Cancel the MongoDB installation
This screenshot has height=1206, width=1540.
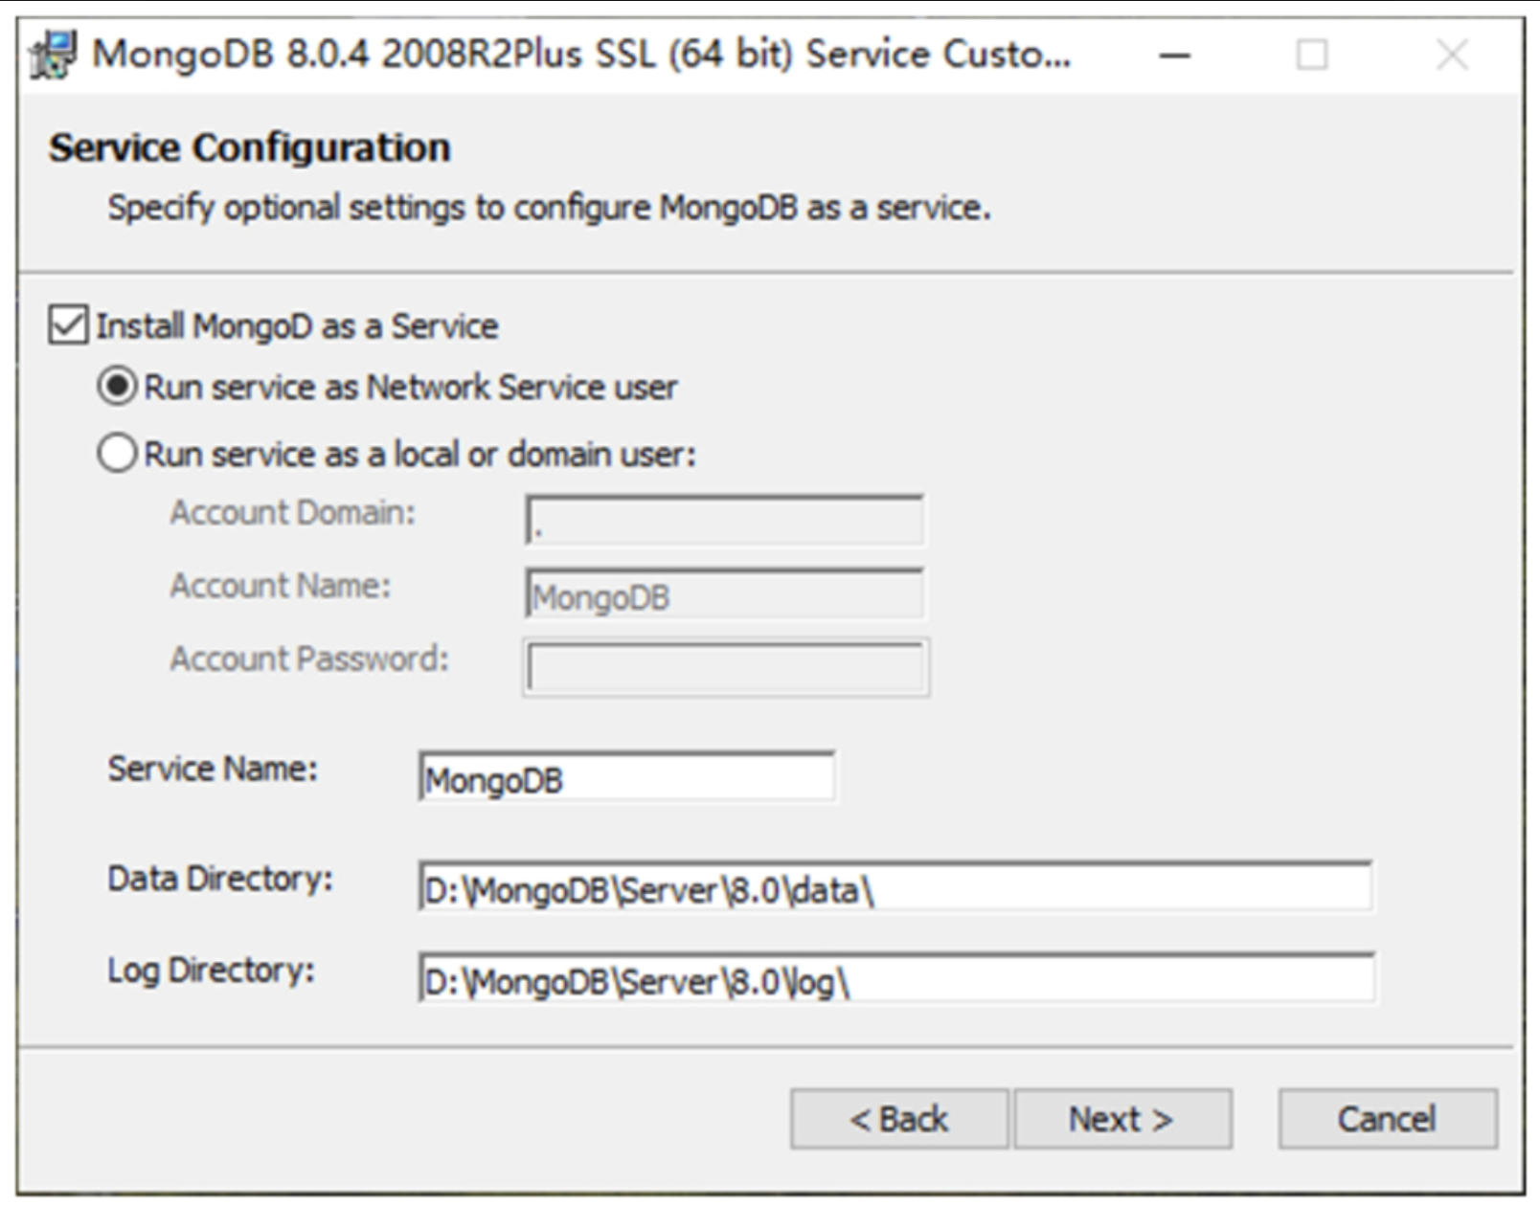click(1388, 1119)
